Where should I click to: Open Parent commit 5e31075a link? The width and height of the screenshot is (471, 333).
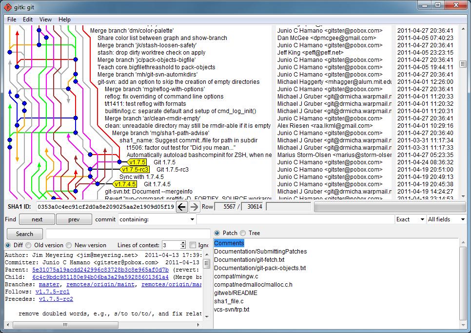click(100, 270)
